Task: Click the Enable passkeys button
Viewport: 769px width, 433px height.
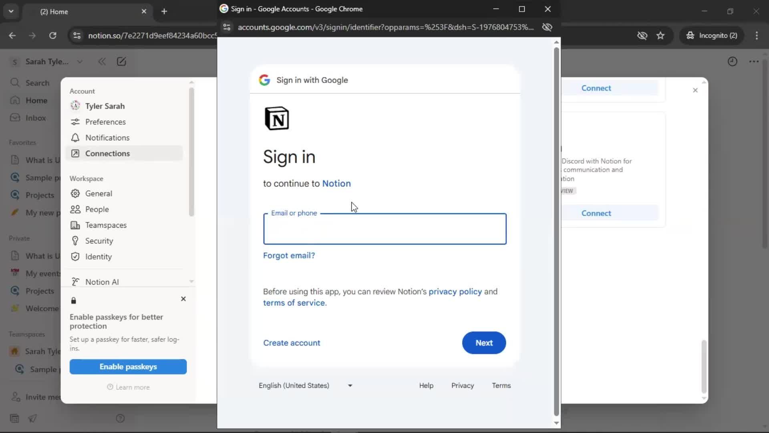Action: point(128,366)
